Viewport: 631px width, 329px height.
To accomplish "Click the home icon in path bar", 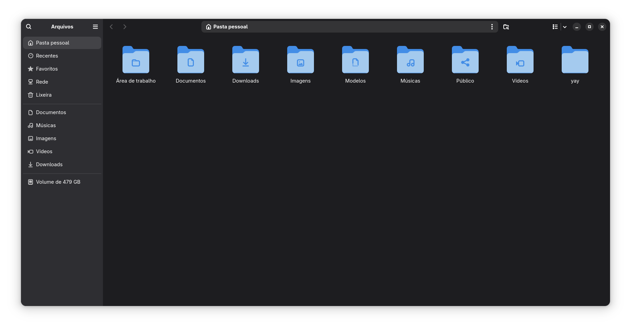I will point(209,27).
